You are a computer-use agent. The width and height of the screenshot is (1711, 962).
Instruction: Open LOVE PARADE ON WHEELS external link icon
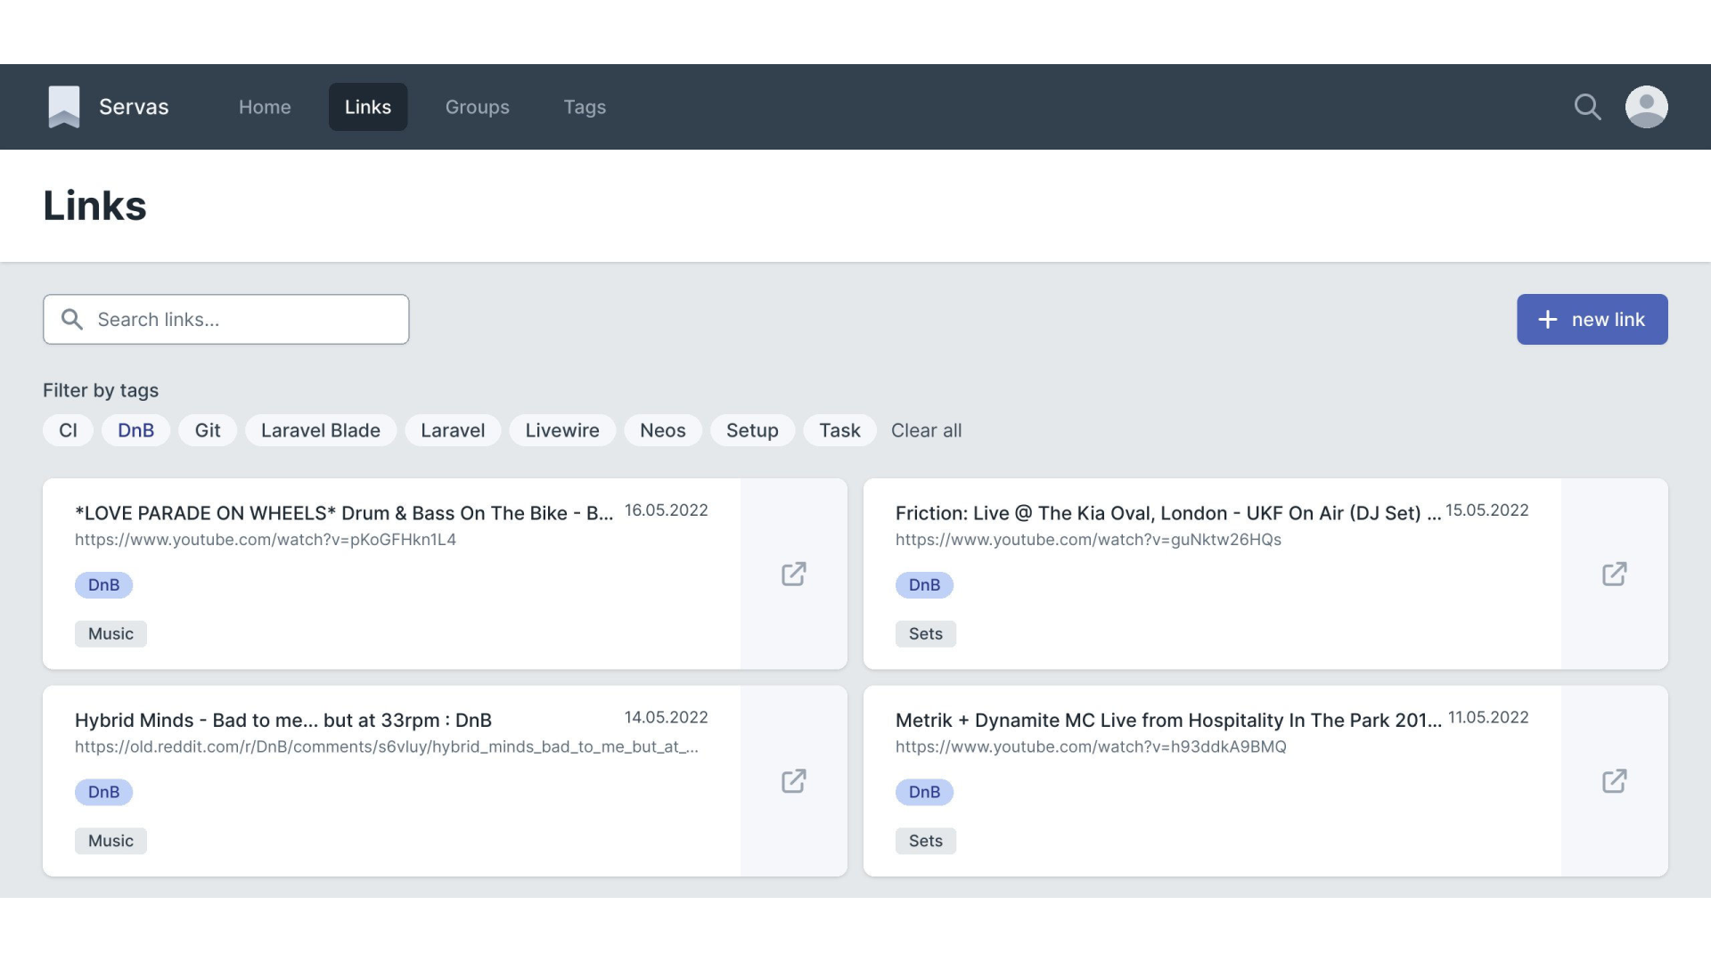(793, 574)
